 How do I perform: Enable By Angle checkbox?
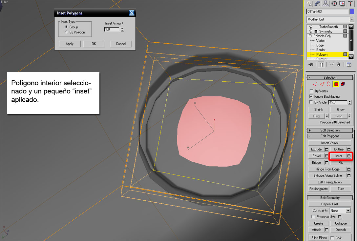[x=311, y=102]
